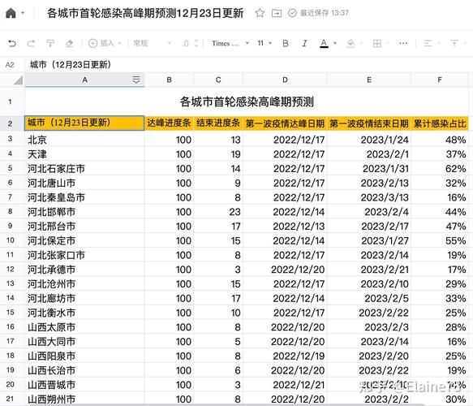Click the home icon
The height and width of the screenshot is (406, 473).
11,13
